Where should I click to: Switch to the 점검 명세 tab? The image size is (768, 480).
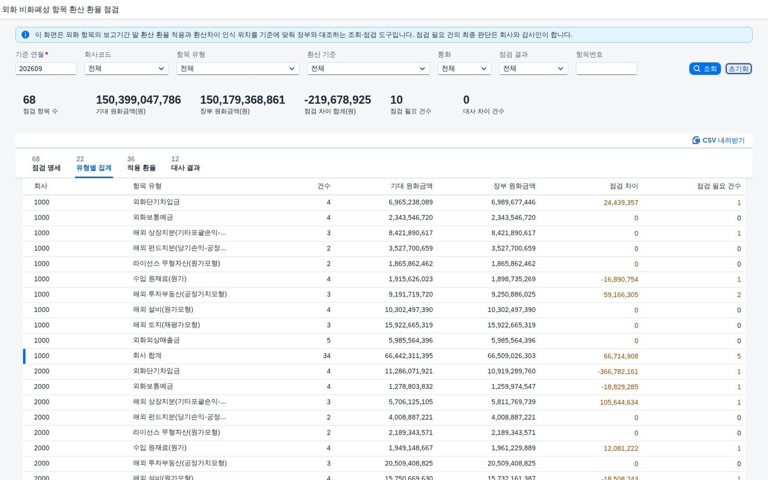click(x=46, y=164)
